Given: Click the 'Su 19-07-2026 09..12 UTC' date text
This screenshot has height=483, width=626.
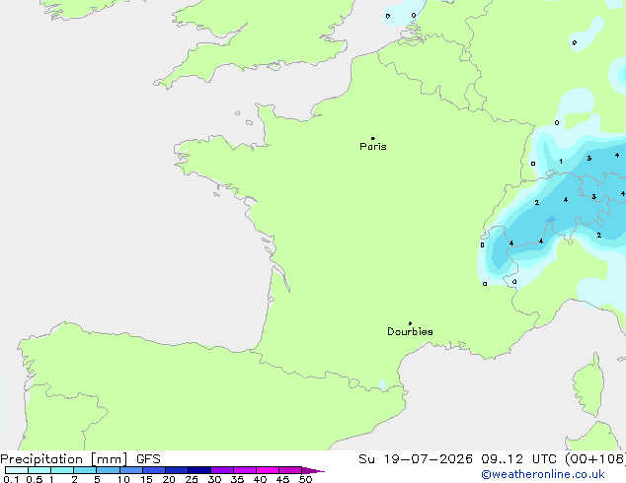Looking at the screenshot, I should click(x=455, y=459).
